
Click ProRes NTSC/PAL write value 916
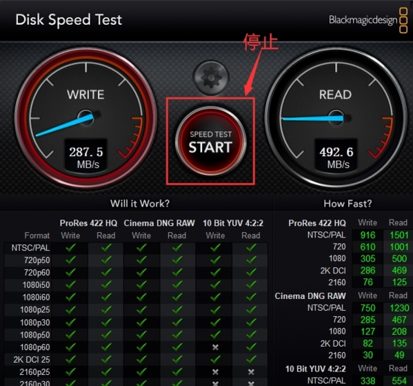367,235
